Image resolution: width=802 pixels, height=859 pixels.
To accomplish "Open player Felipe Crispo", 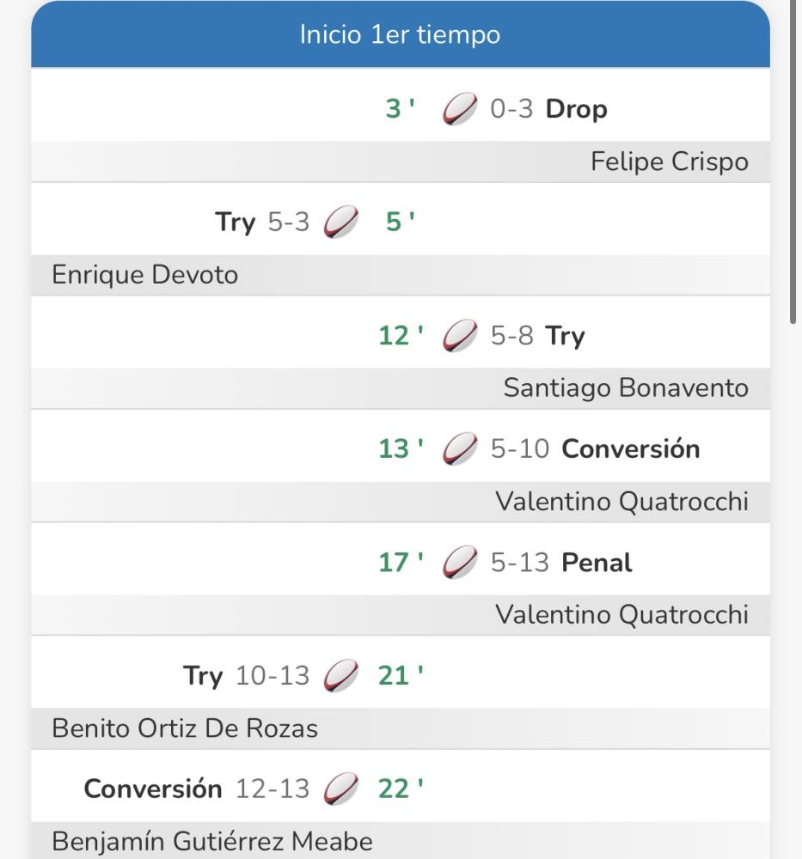I will 670,161.
